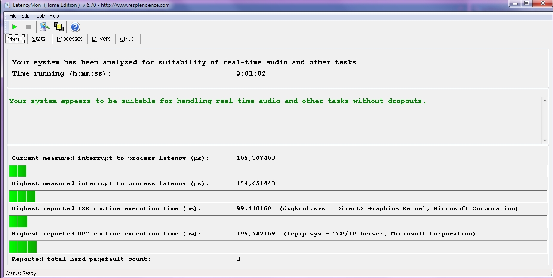The height and width of the screenshot is (278, 553).
Task: Open help with the blue question mark icon
Action: tap(75, 27)
